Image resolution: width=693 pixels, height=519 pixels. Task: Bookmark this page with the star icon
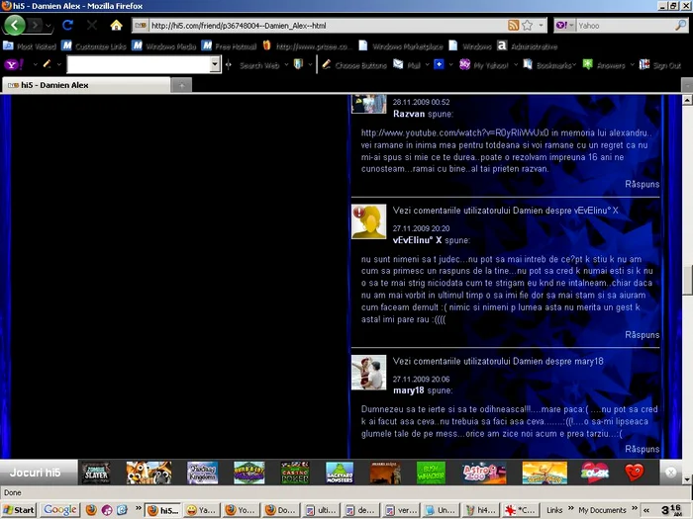pos(528,25)
